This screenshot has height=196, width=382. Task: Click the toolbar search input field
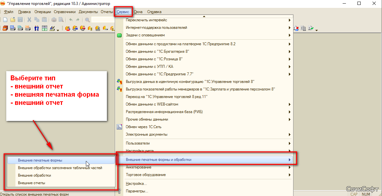point(103,20)
